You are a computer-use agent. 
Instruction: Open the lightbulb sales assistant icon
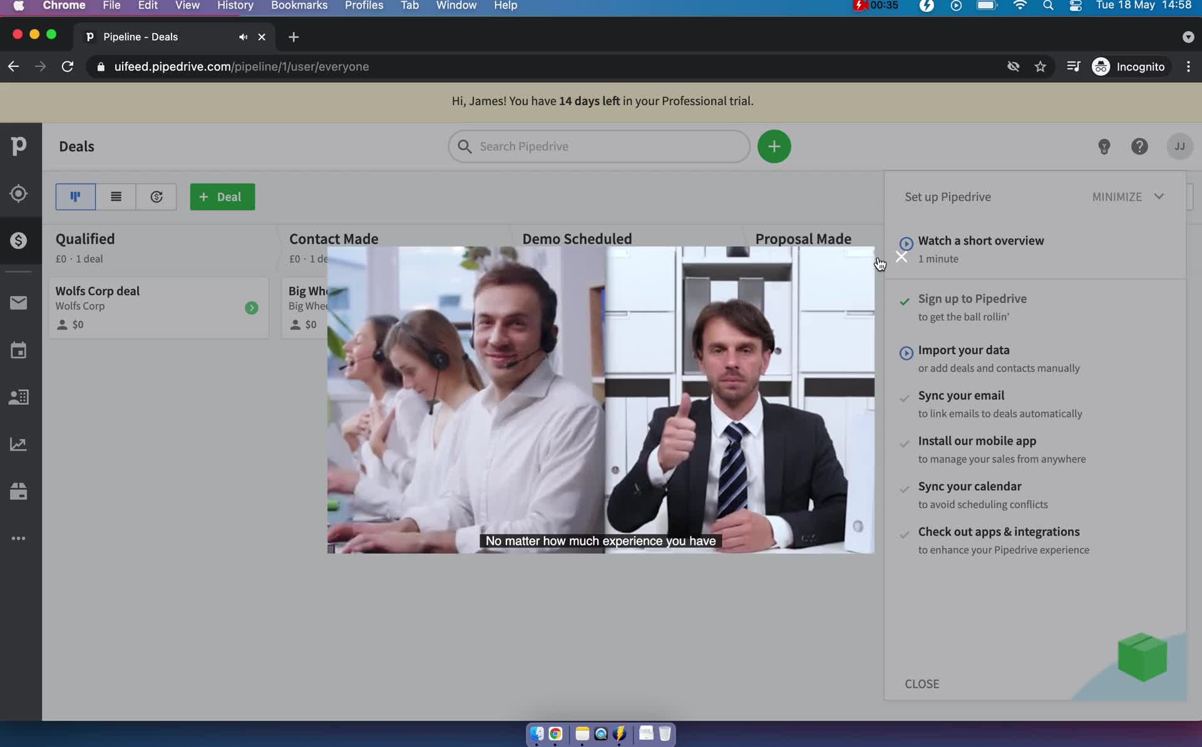click(1104, 146)
